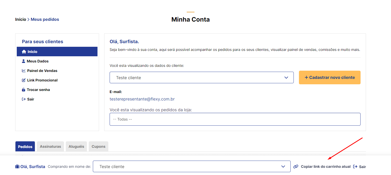Viewport: 391px width, 175px height.
Task: Click the chart icon for Painel de Vendas
Action: pos(24,71)
